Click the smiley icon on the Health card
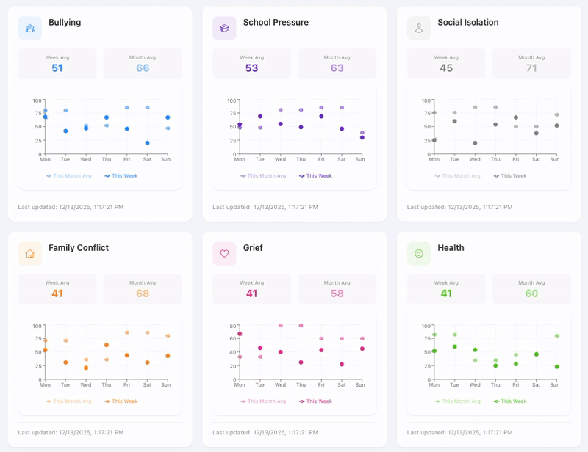Image resolution: width=588 pixels, height=452 pixels. tap(419, 252)
